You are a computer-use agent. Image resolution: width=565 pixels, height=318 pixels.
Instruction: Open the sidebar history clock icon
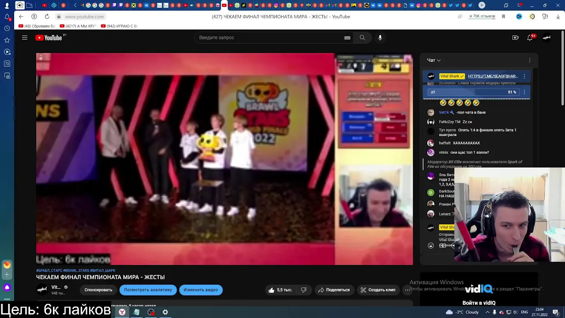coord(7,28)
